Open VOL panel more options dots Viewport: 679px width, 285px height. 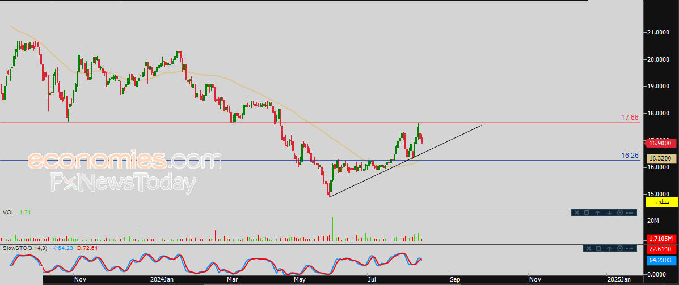tap(631, 213)
